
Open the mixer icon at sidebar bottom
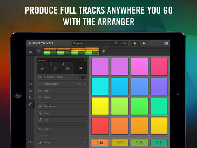click(30, 143)
